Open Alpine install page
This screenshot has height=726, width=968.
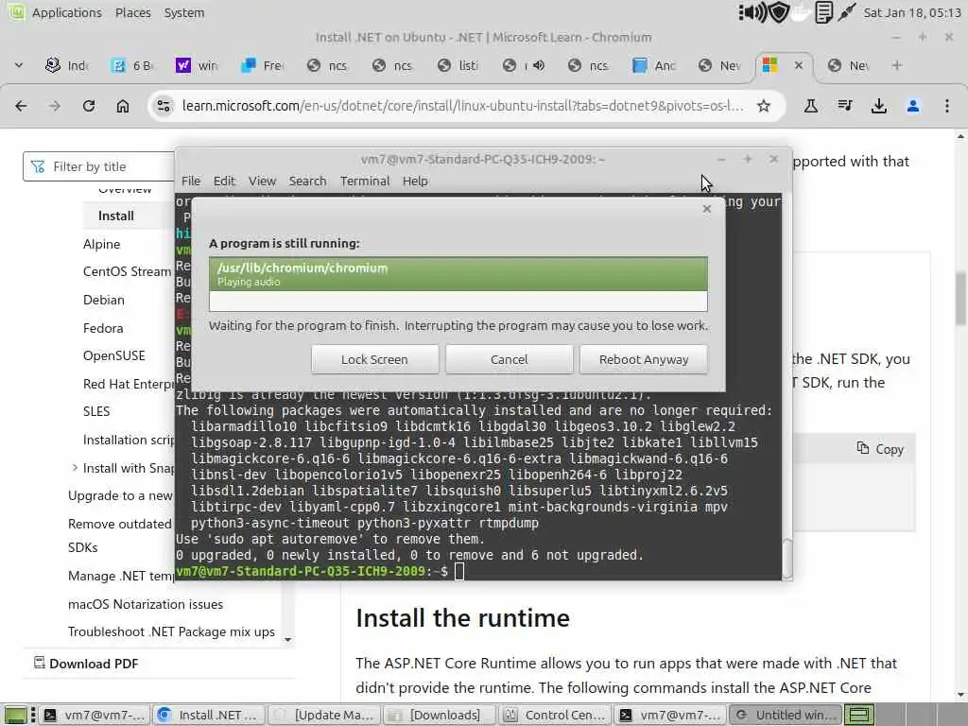pyautogui.click(x=102, y=245)
